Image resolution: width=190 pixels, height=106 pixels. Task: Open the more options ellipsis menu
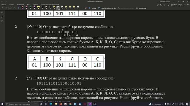188,5
